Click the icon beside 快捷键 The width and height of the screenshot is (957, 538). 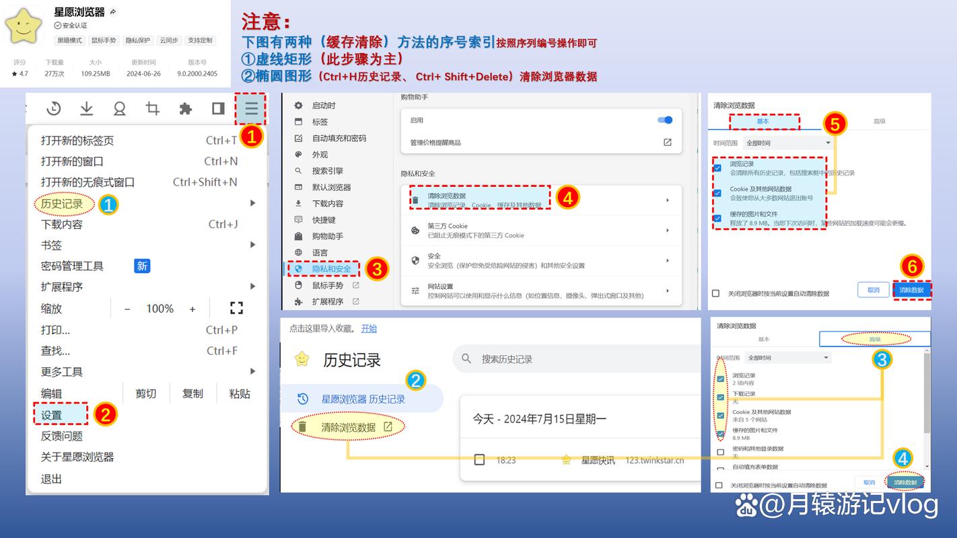[299, 220]
